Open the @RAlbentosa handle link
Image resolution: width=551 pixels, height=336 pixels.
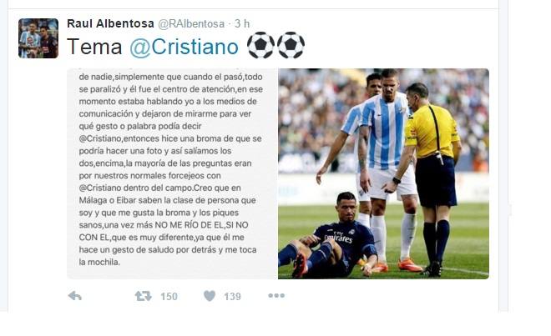click(191, 24)
